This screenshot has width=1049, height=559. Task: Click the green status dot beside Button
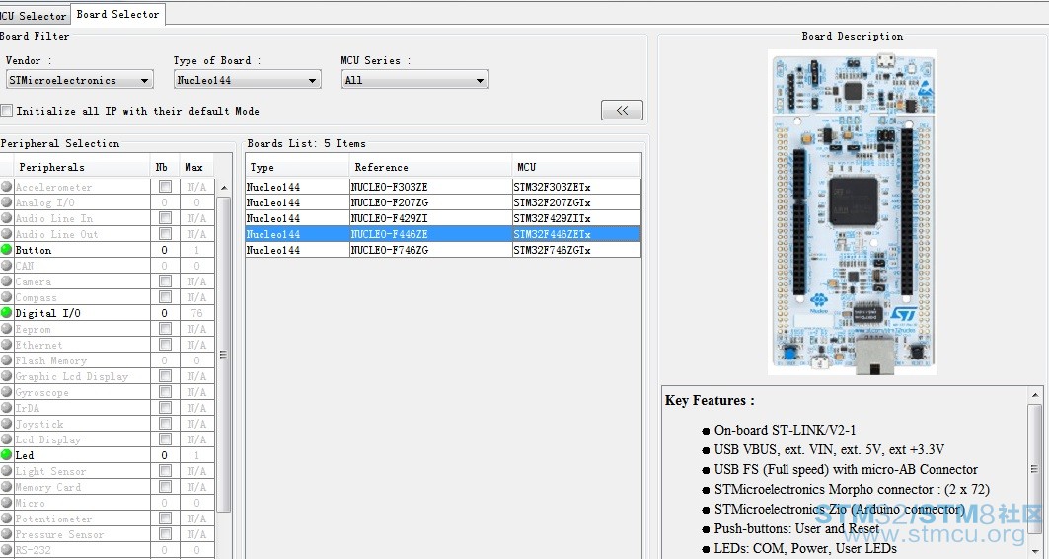[7, 250]
